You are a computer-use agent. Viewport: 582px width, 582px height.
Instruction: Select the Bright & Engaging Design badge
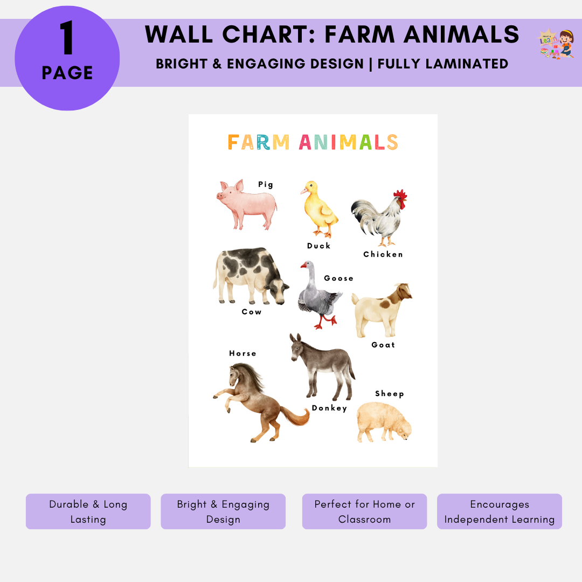[x=223, y=511]
